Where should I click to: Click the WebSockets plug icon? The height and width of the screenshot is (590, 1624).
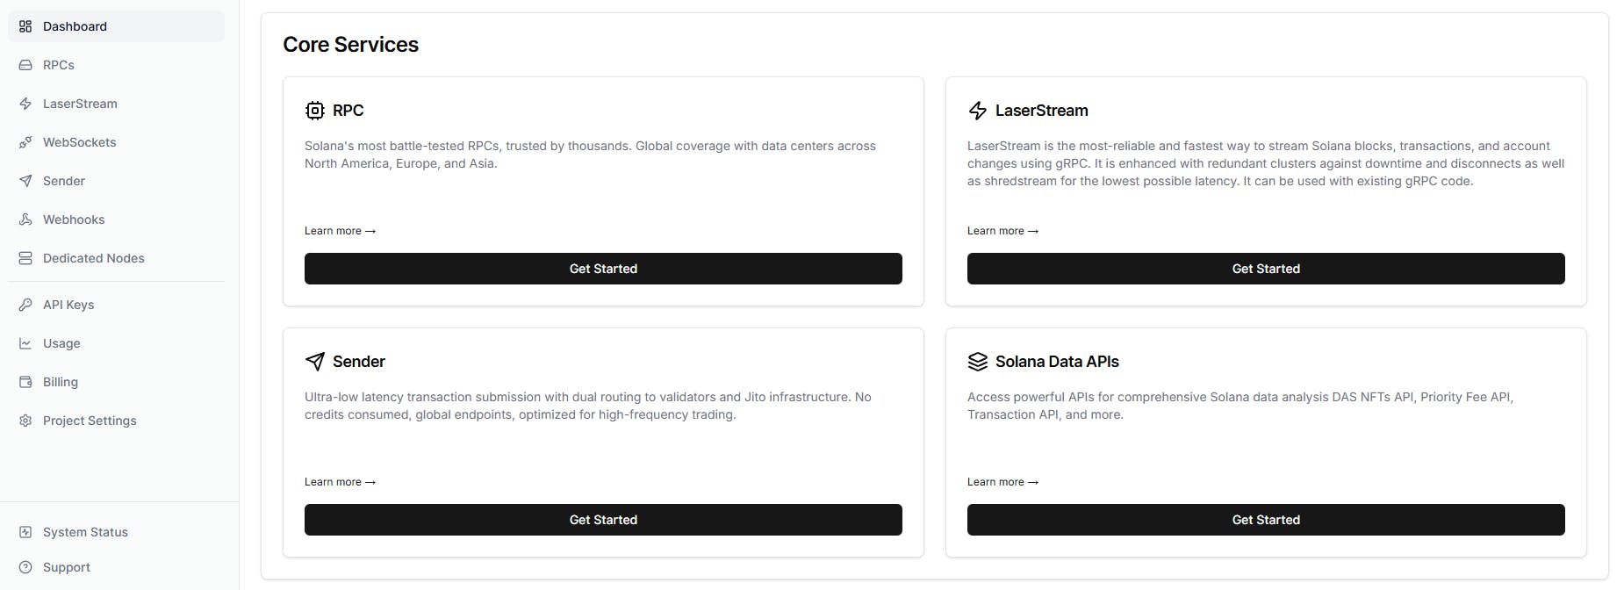point(25,142)
